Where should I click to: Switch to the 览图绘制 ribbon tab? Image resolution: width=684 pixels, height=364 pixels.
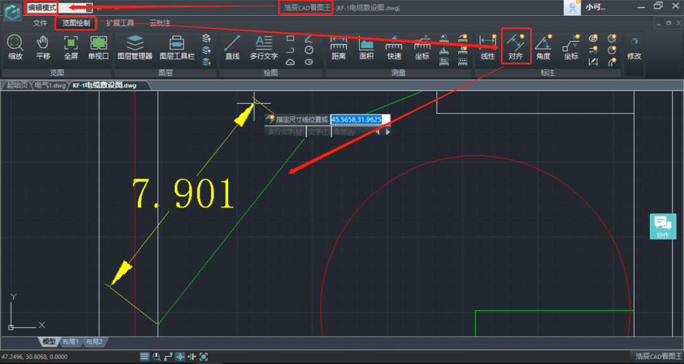click(76, 23)
